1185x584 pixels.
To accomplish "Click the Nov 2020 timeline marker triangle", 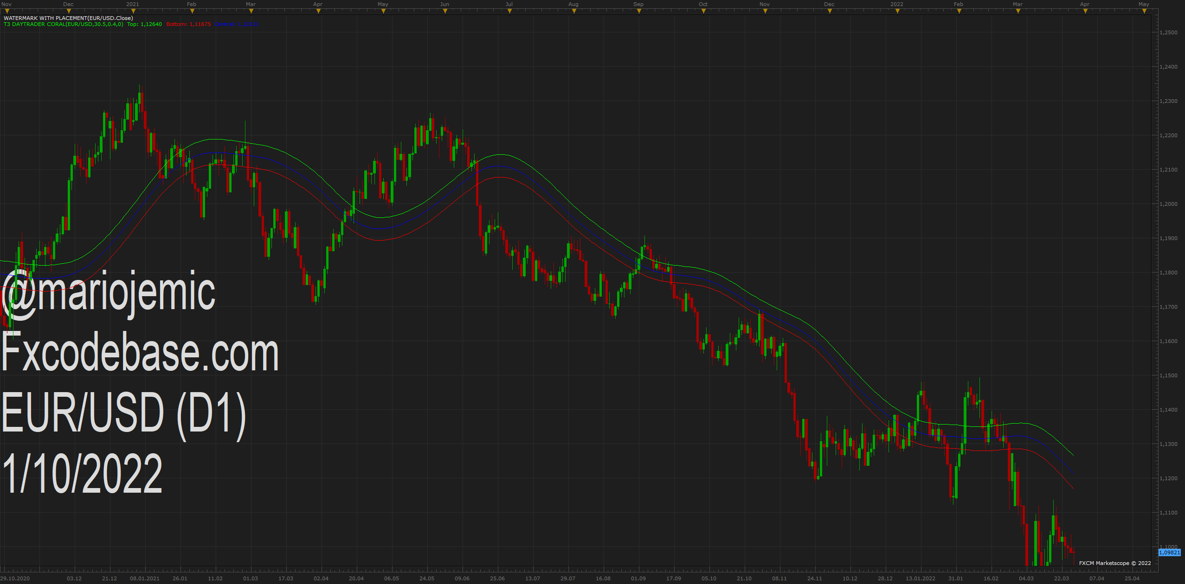I will click(6, 12).
